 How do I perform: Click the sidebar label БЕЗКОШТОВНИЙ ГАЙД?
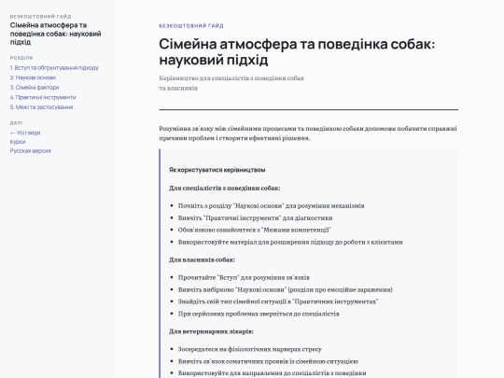coord(40,17)
